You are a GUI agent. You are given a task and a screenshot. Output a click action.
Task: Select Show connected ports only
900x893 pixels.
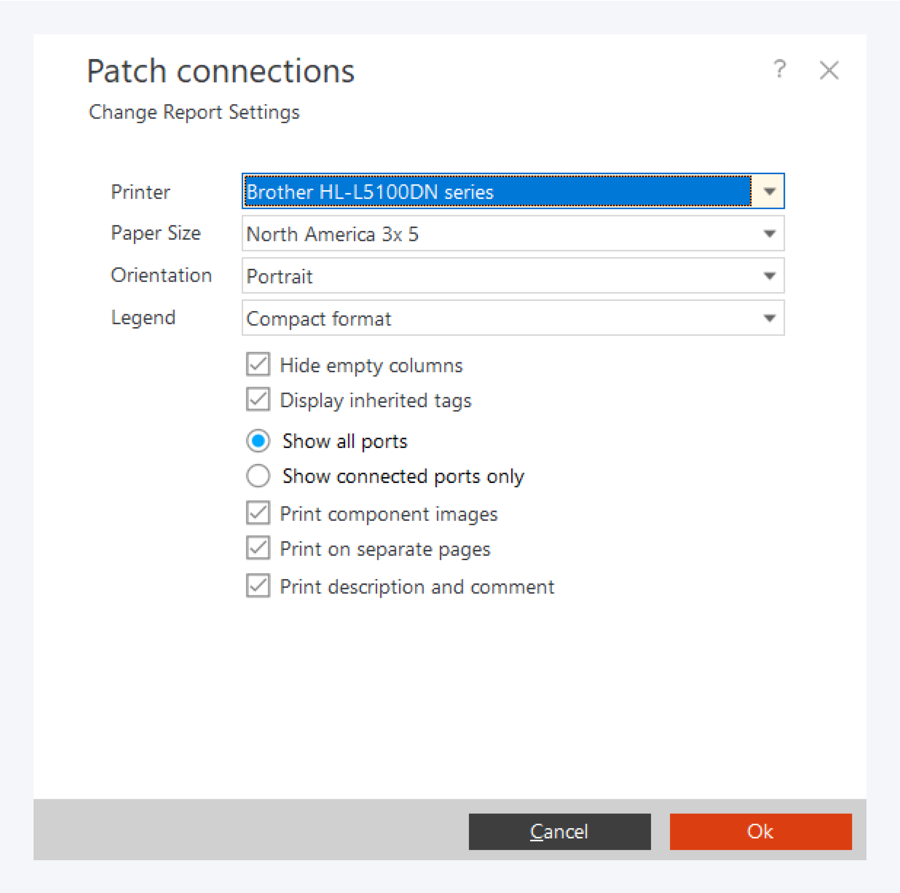[x=258, y=475]
